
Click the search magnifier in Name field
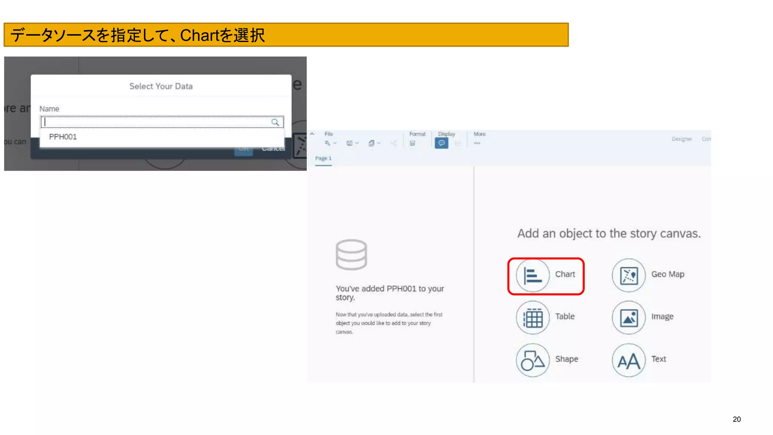(x=275, y=122)
